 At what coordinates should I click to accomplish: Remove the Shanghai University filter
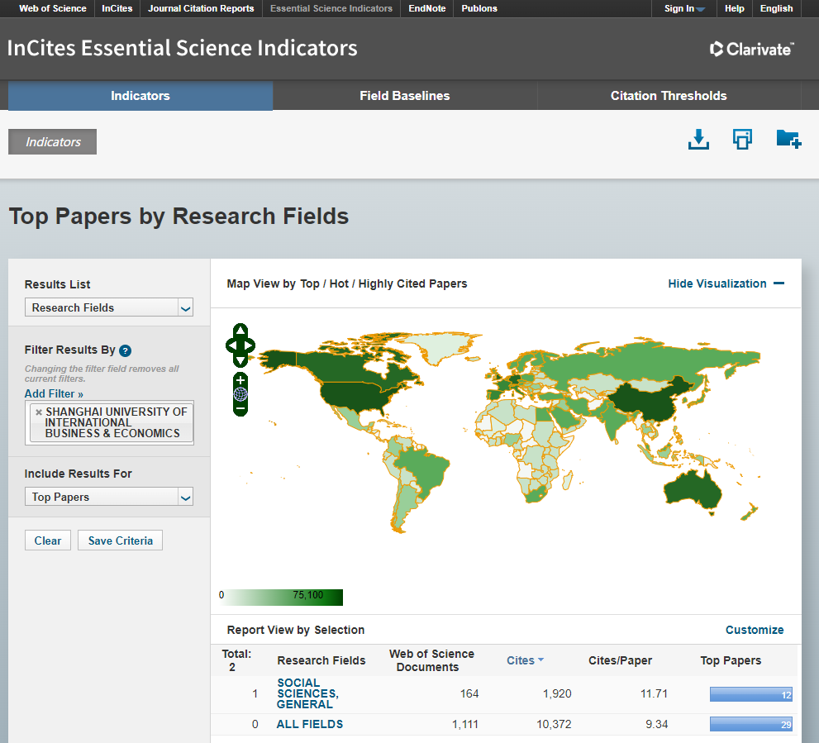38,412
